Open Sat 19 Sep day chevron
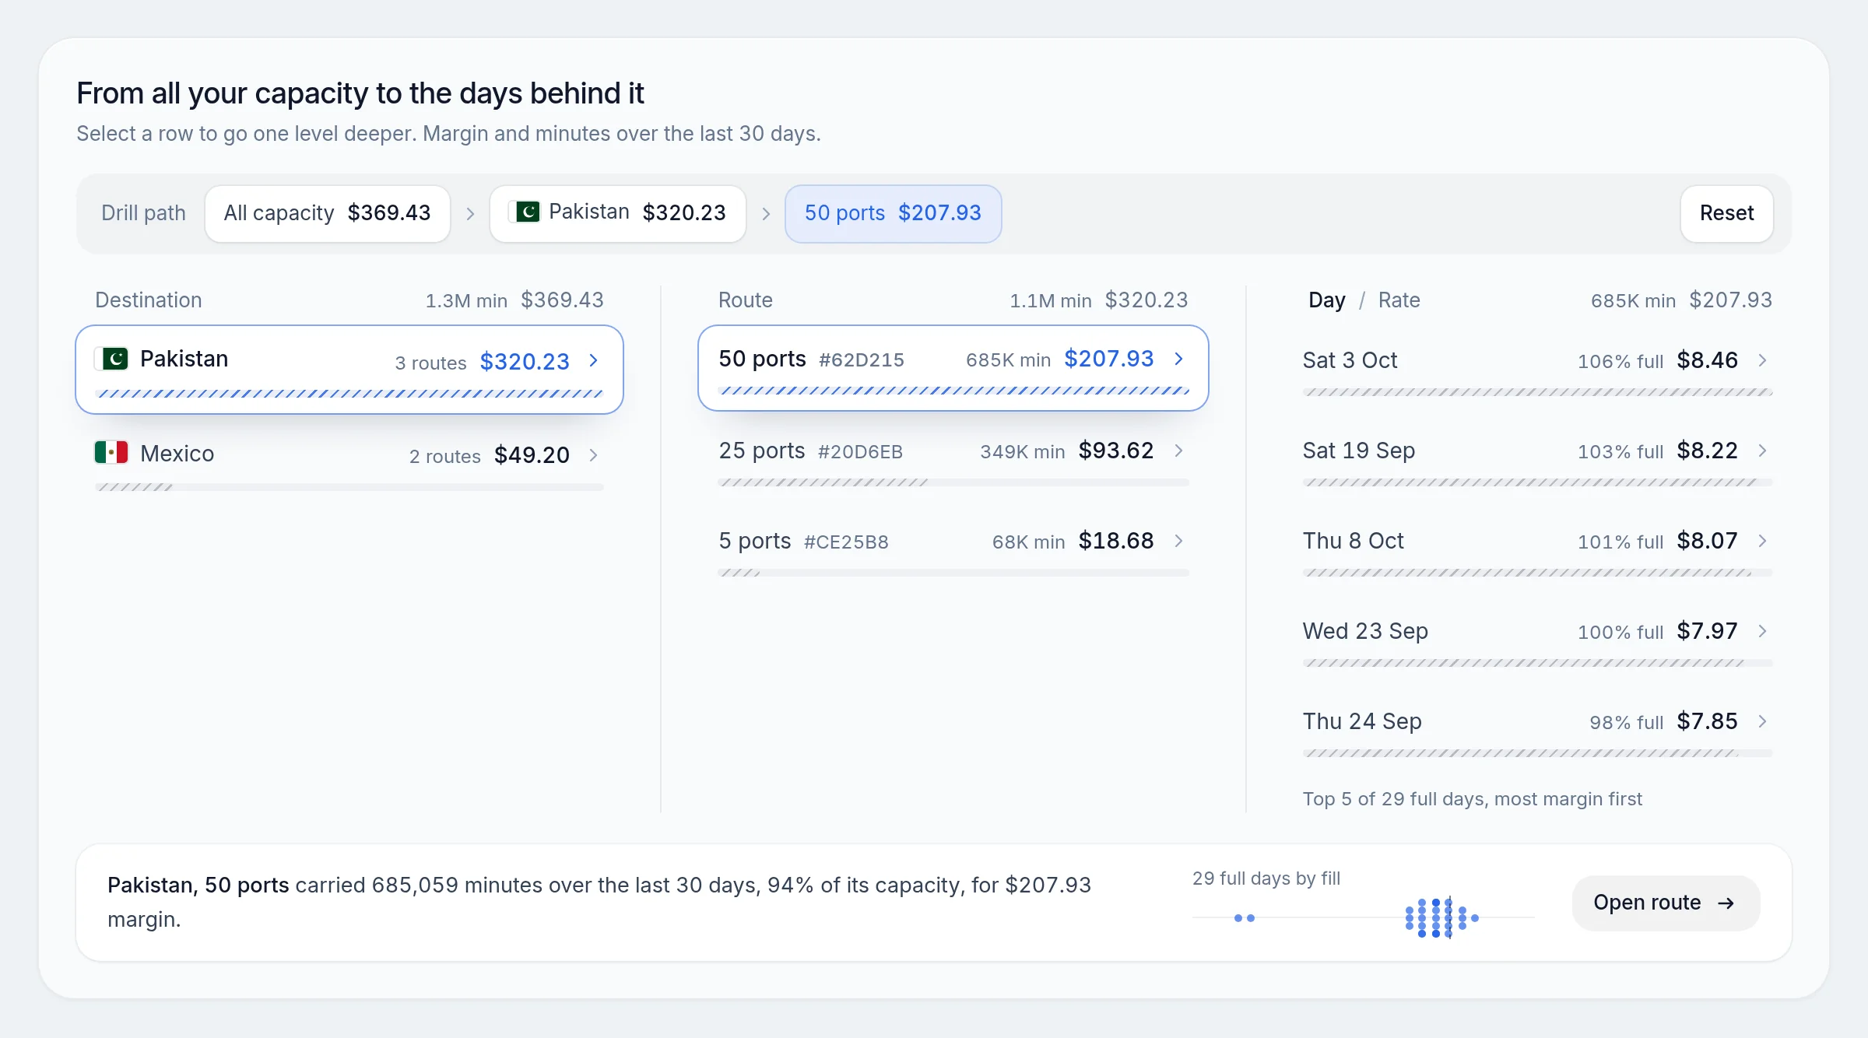Image resolution: width=1868 pixels, height=1038 pixels. [1763, 451]
